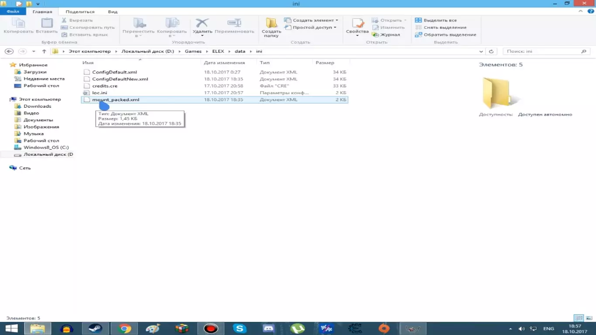
Task: Open Загрузки in the navigation pane
Action: point(35,72)
